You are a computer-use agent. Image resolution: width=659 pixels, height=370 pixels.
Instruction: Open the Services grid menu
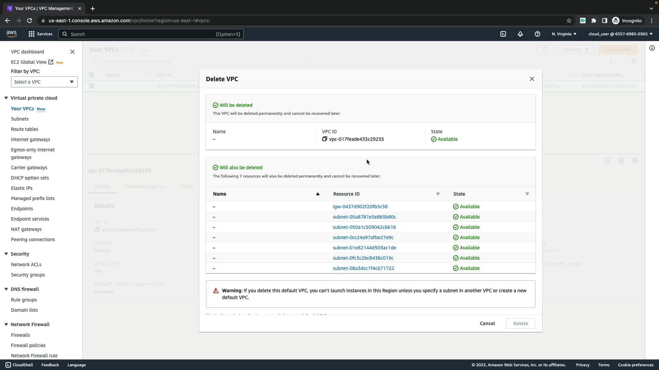tap(41, 34)
